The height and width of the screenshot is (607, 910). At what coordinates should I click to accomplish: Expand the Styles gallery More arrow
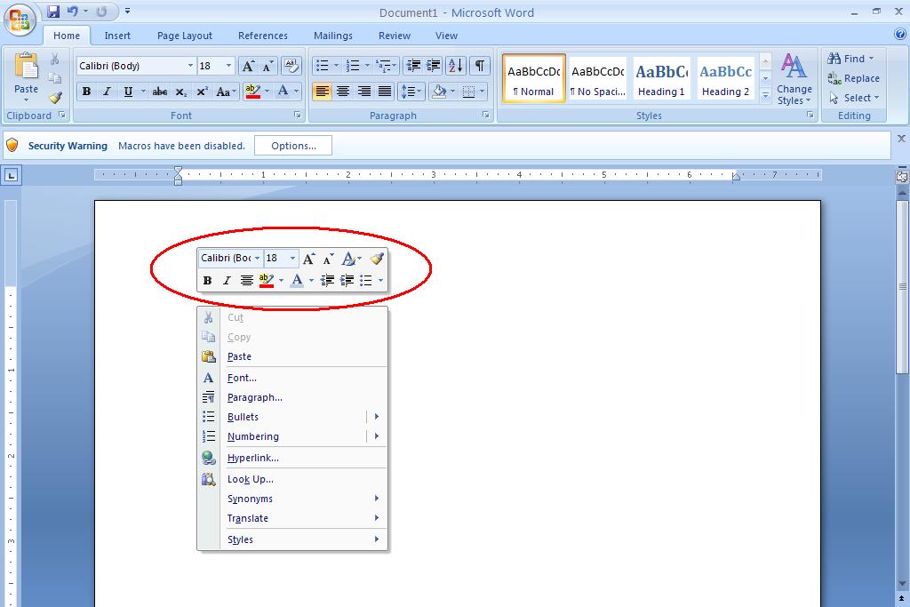(765, 96)
